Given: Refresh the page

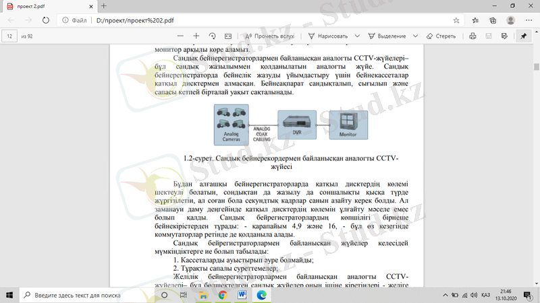Looking at the screenshot, I should click(45, 20).
